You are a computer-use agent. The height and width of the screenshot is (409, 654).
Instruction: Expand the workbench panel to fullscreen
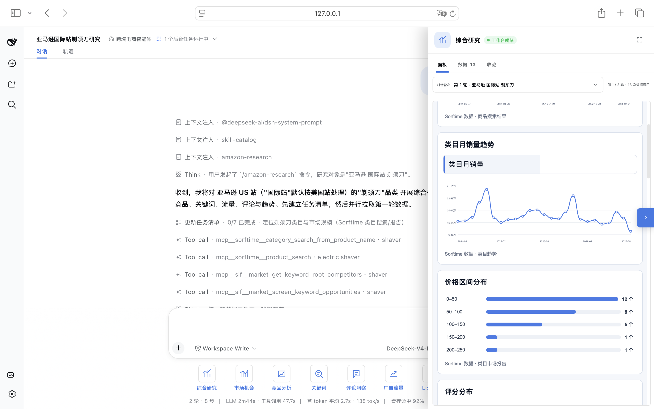point(639,40)
